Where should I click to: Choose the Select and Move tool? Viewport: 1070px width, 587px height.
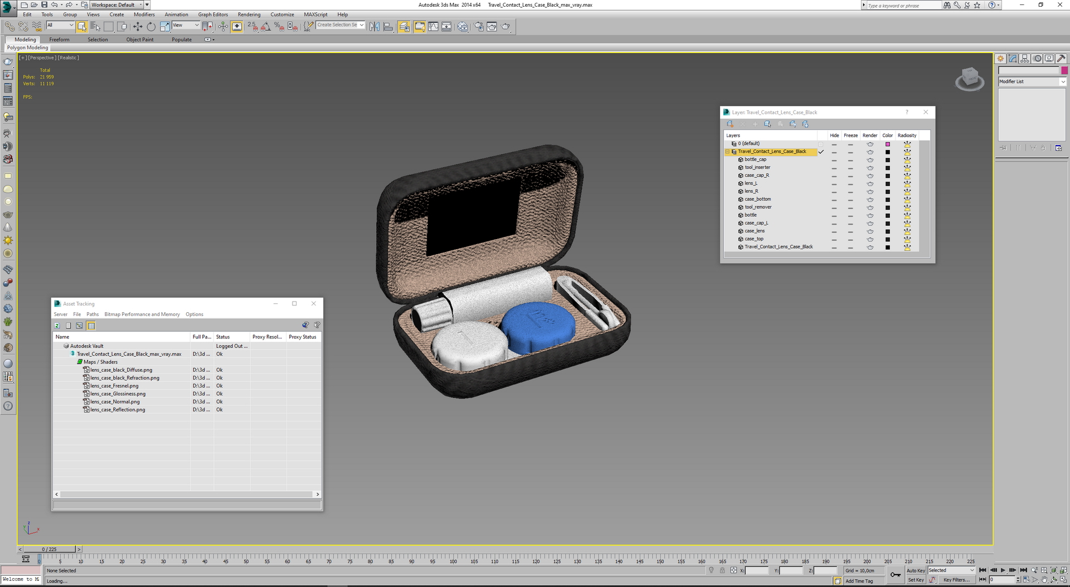click(x=138, y=26)
